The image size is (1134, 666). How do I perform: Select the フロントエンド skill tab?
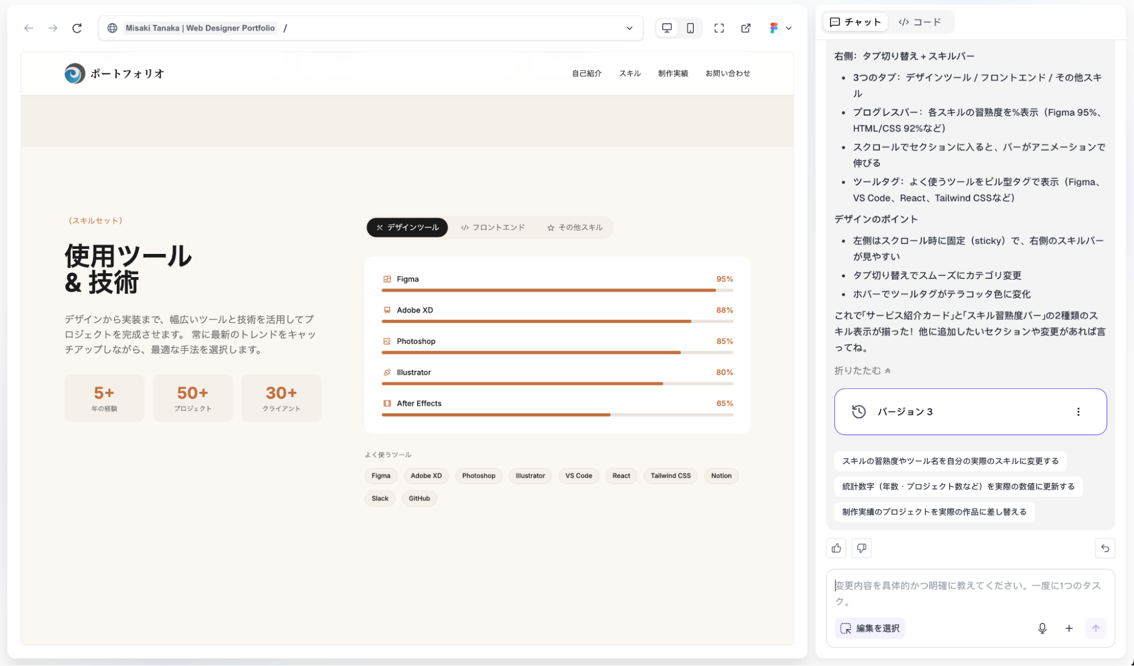(x=493, y=227)
